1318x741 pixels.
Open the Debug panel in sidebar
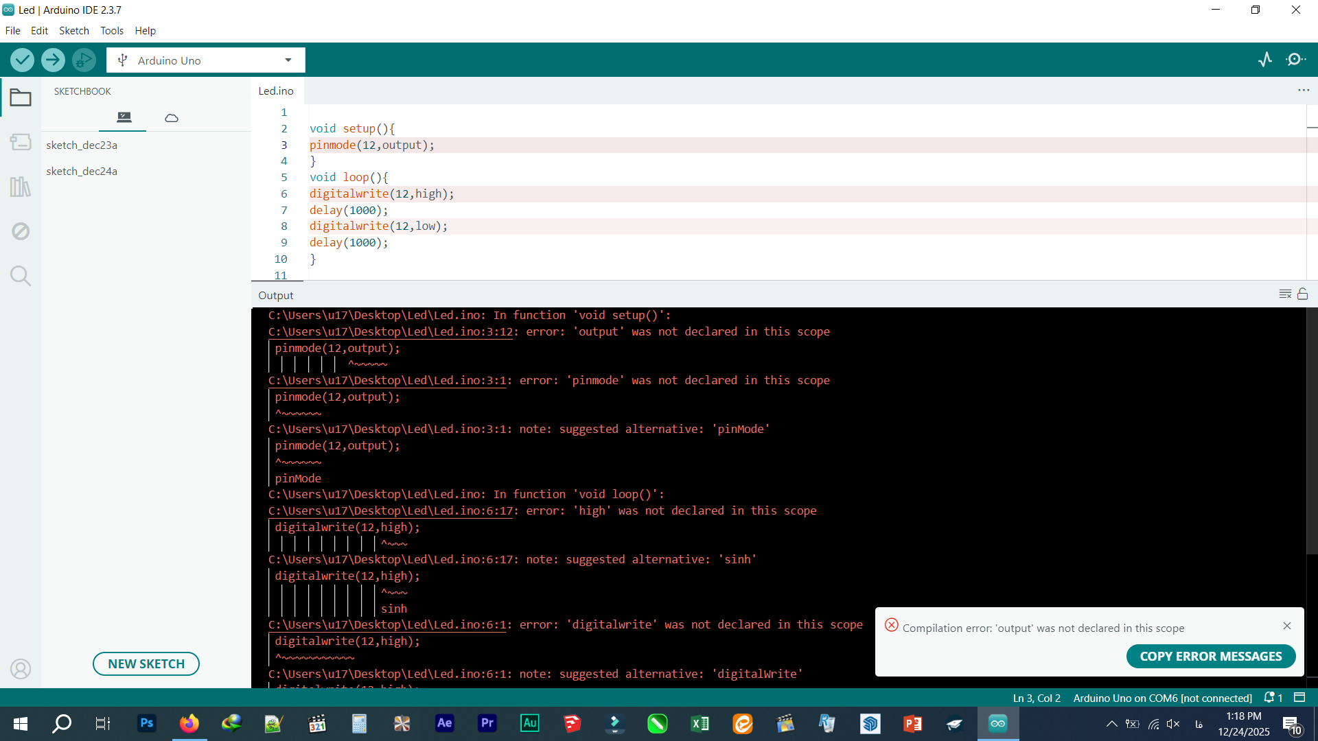[x=21, y=231]
